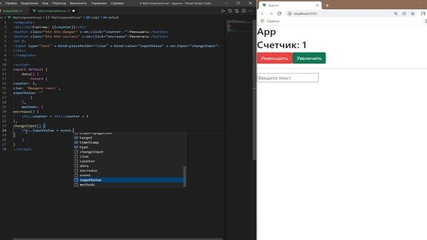
Task: Bookmark the page with the star icon
Action: [412, 13]
